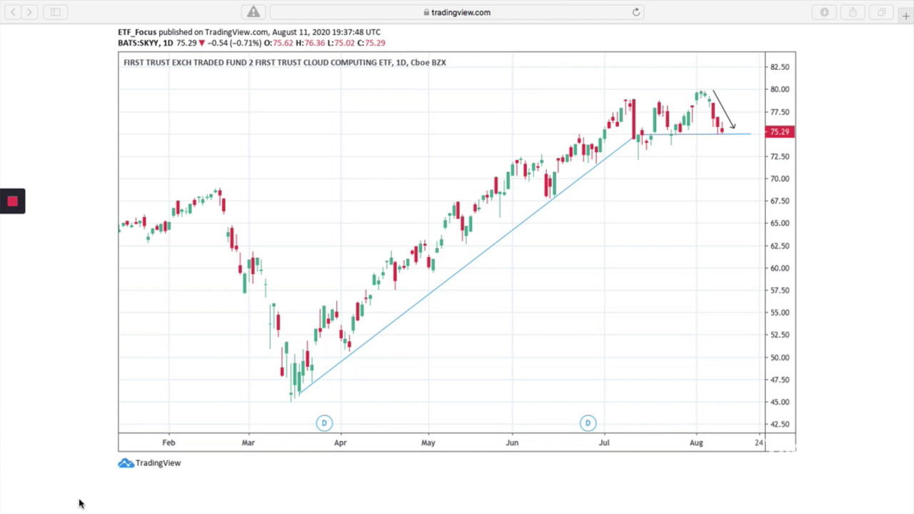
Task: Click the red 75.29 current price label
Action: pos(780,132)
